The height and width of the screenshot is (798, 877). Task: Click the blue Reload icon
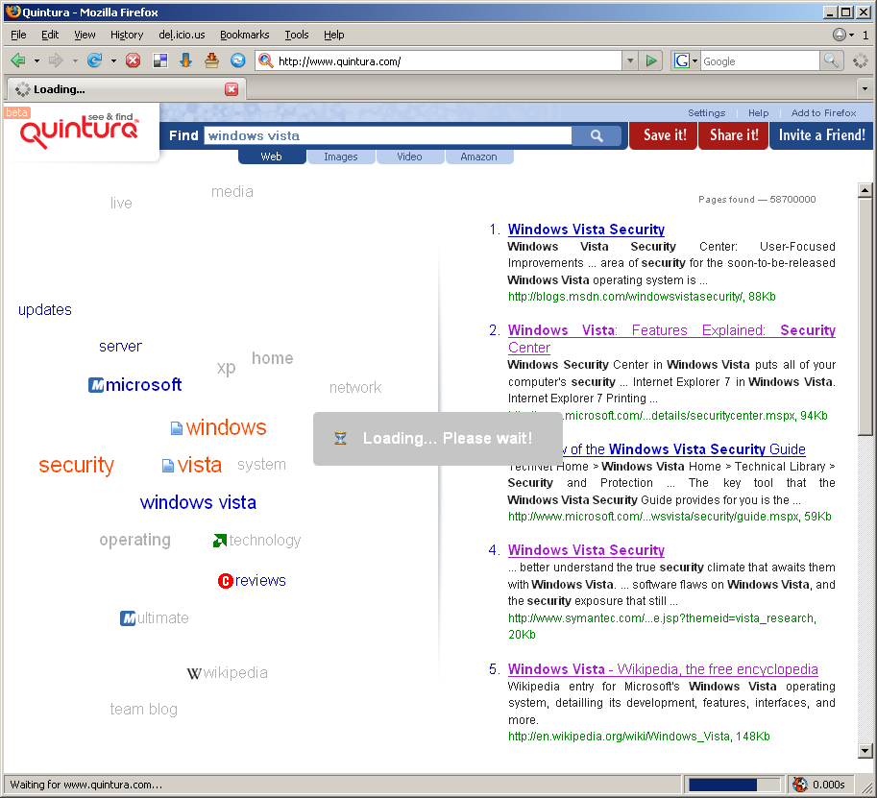pos(94,60)
